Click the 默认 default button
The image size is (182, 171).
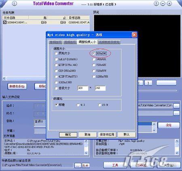[x=127, y=135]
